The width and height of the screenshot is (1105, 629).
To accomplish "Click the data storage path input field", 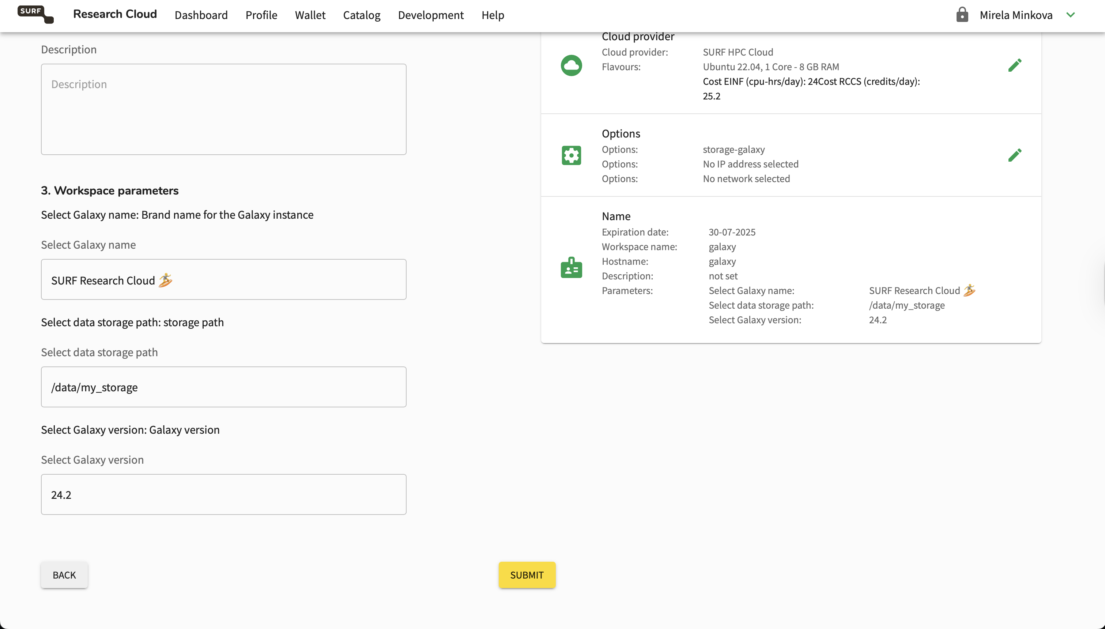I will 224,387.
